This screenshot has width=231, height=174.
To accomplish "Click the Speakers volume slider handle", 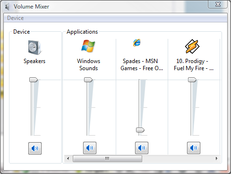I will [x=34, y=80].
